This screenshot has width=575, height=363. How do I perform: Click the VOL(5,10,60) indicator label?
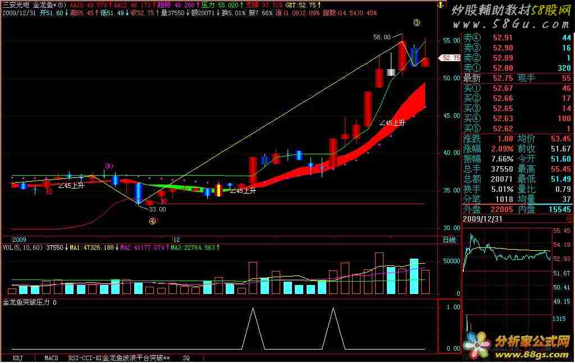click(x=22, y=247)
